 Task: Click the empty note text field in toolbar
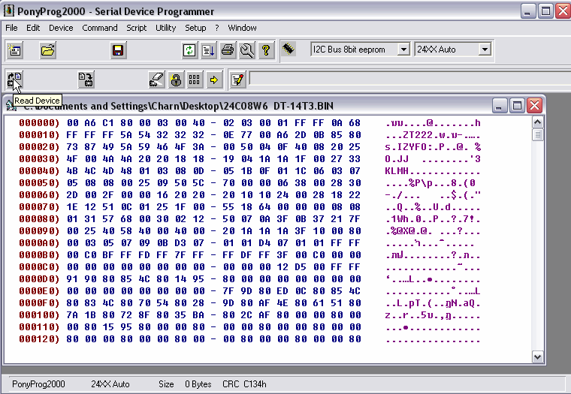(x=410, y=79)
